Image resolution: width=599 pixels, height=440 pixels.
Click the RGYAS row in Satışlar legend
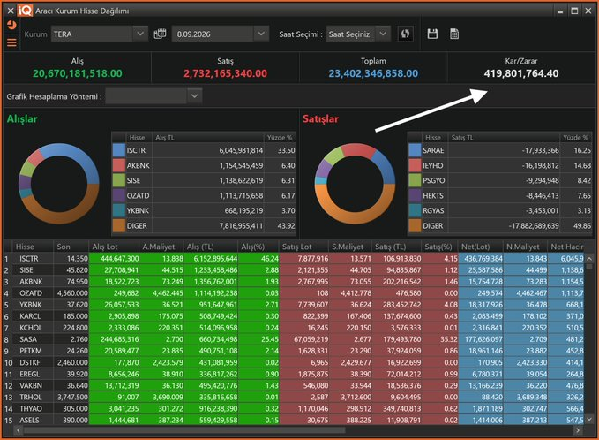500,210
